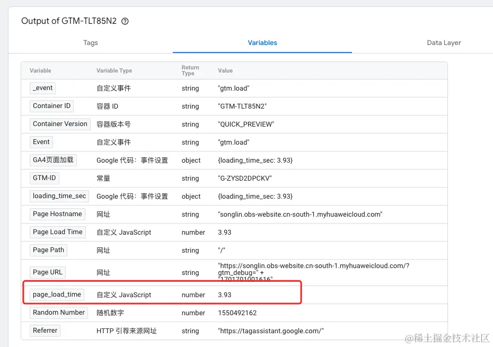Select the Container Version variable chip
The width and height of the screenshot is (493, 347).
(60, 124)
